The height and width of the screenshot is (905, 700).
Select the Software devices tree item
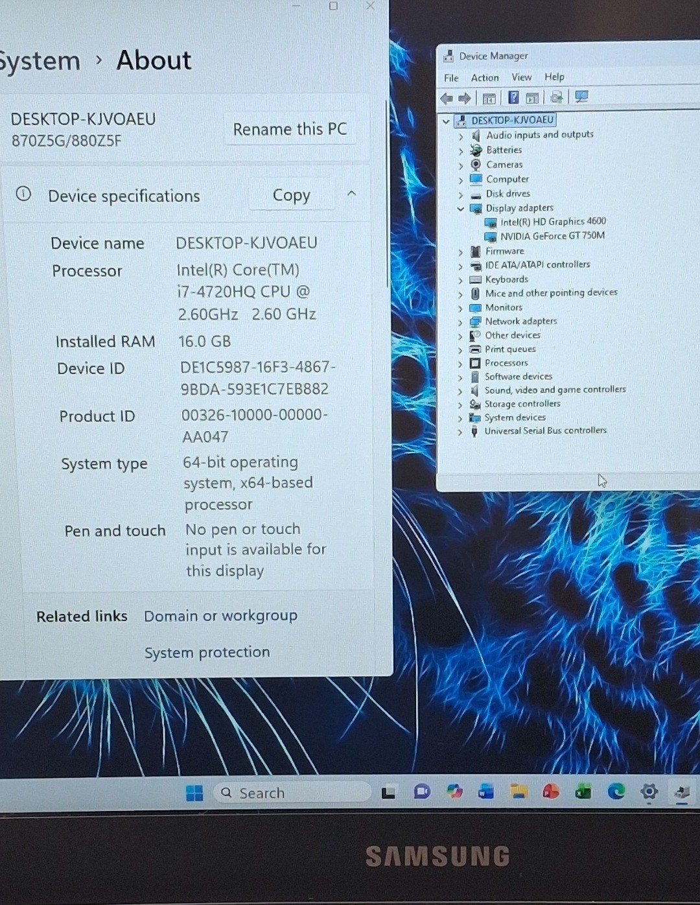tap(519, 376)
